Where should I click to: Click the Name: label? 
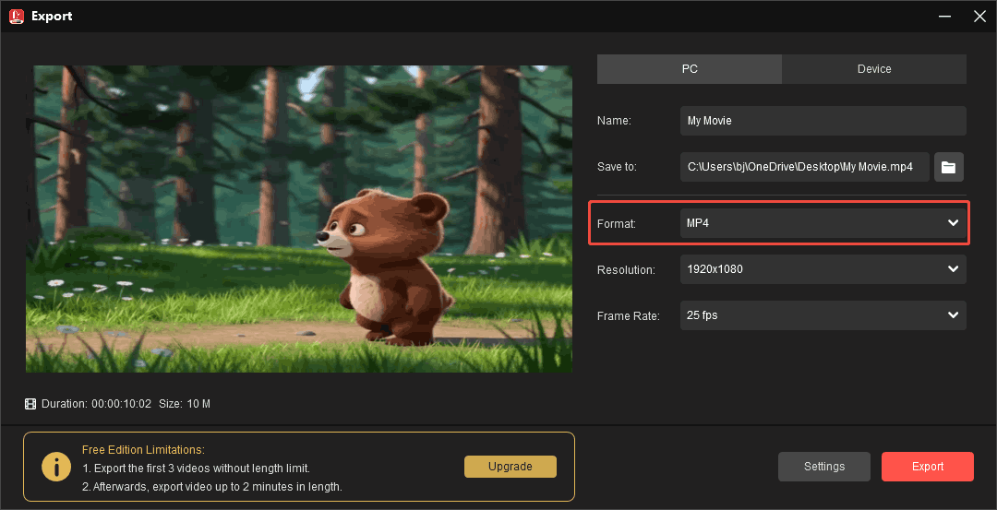[x=614, y=121]
